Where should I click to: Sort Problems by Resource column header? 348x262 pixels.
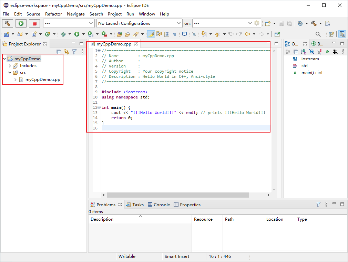pyautogui.click(x=207, y=219)
